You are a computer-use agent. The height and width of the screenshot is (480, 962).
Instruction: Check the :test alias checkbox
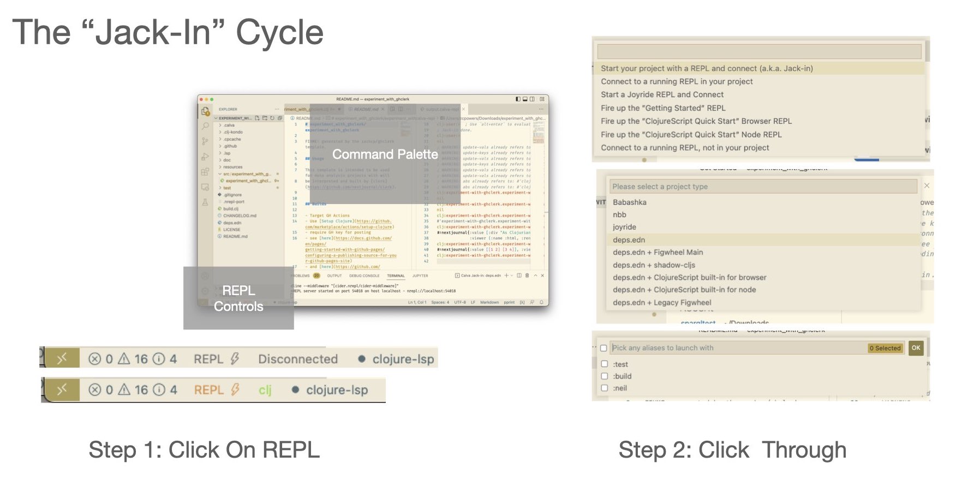604,364
